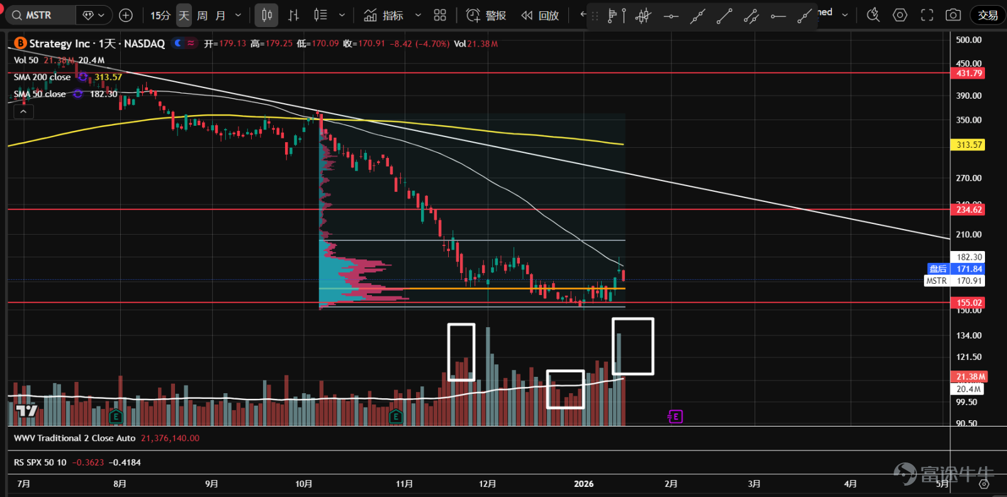Click the TradingView logo on the chart
Viewport: 1007px width, 497px height.
(x=26, y=411)
